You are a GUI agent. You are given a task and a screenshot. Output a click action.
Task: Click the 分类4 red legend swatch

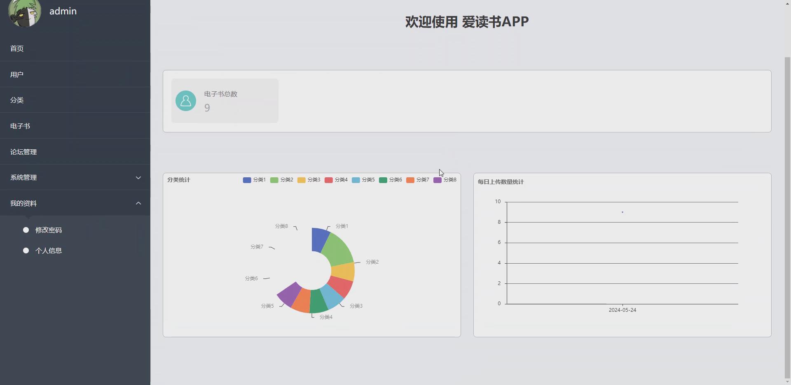(328, 180)
